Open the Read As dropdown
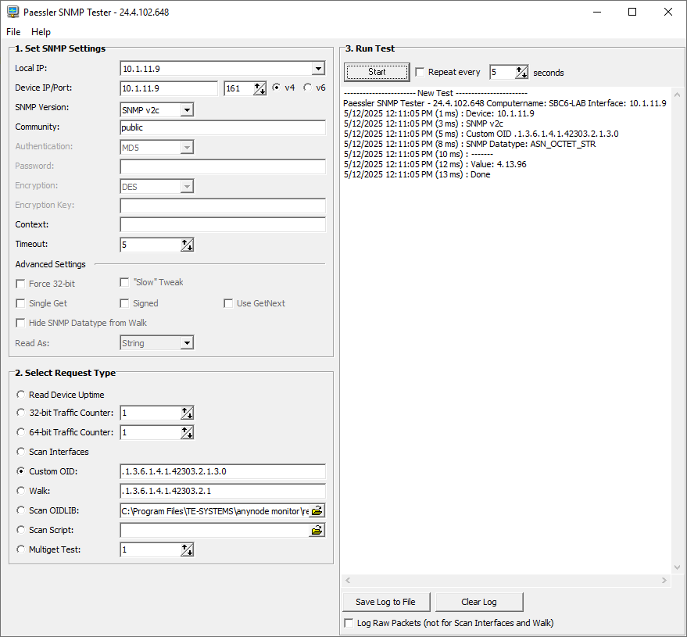 coord(186,342)
